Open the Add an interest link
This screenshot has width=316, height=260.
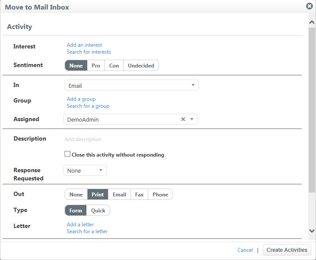pos(85,45)
